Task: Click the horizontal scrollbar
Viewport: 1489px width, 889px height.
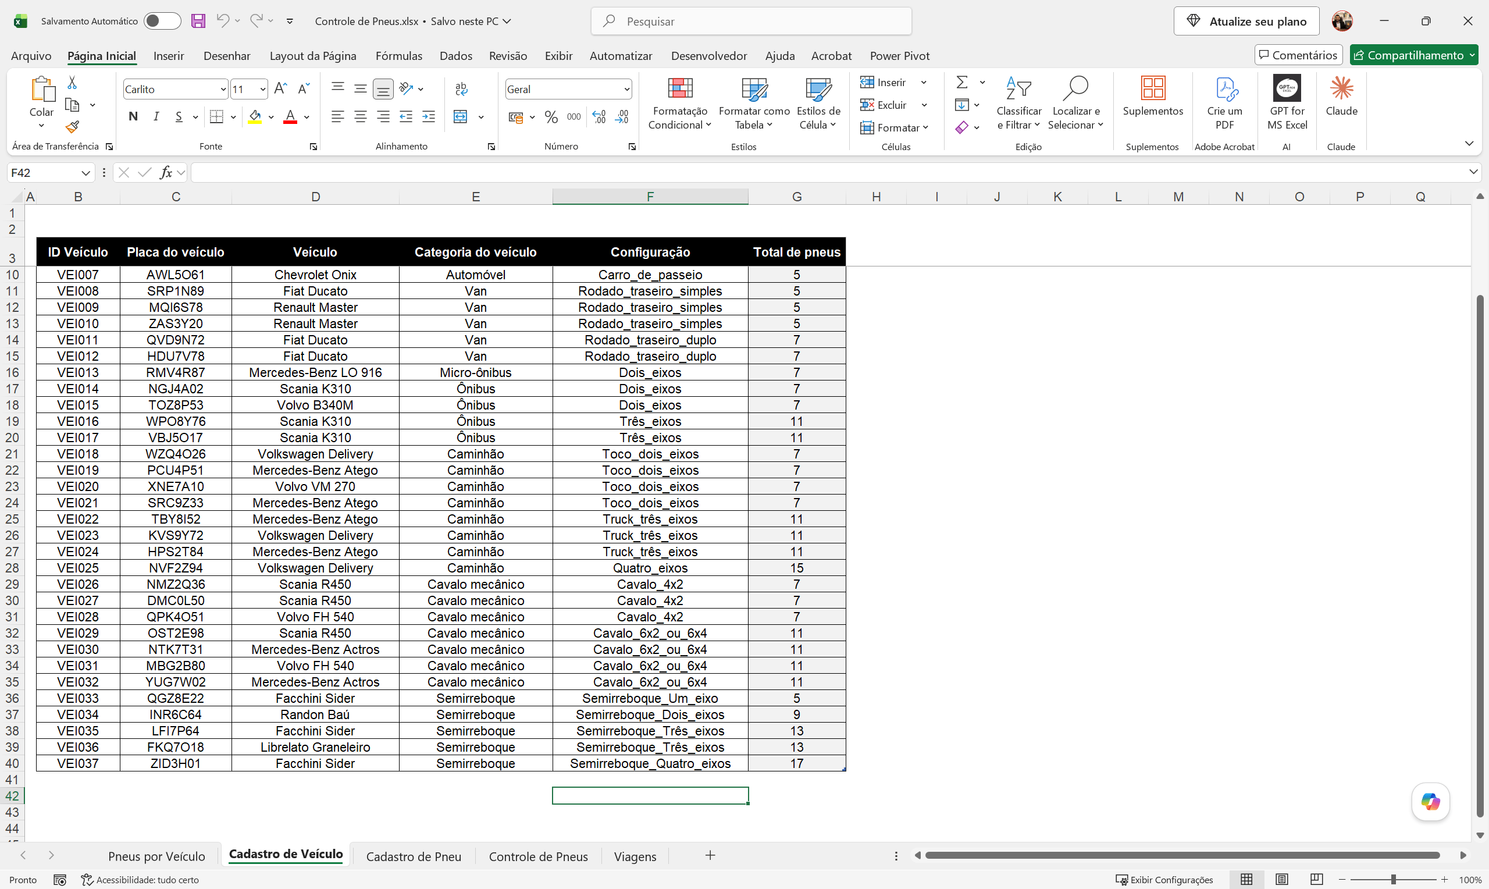Action: click(x=1182, y=855)
